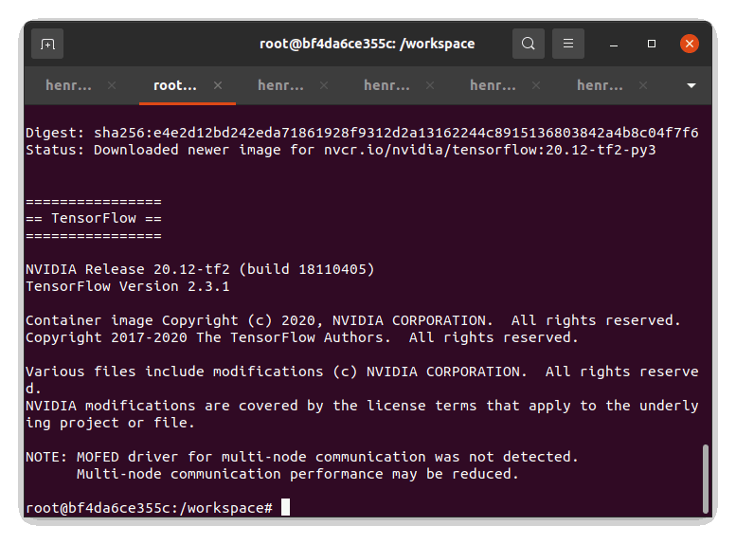The image size is (736, 544).
Task: Switch to the sixth tab labeled henr...
Action: 600,85
